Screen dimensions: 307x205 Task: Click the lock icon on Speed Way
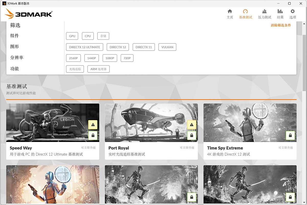tap(93, 136)
